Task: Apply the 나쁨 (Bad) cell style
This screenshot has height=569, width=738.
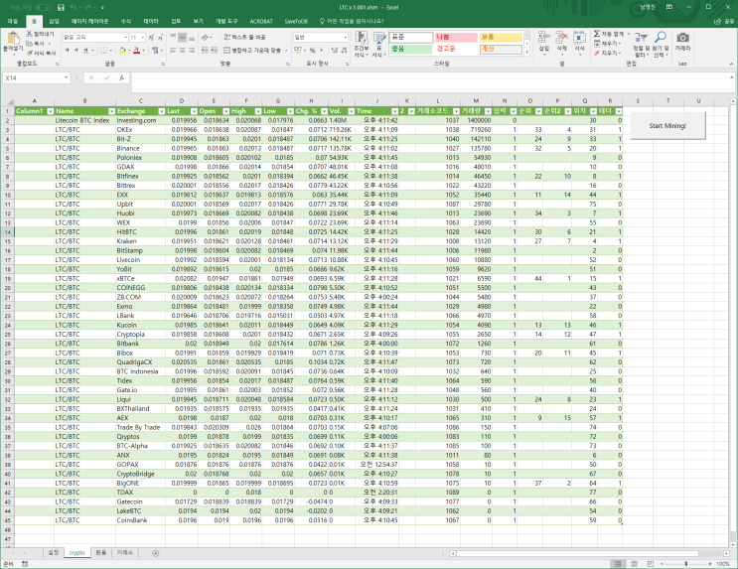Action: click(456, 37)
